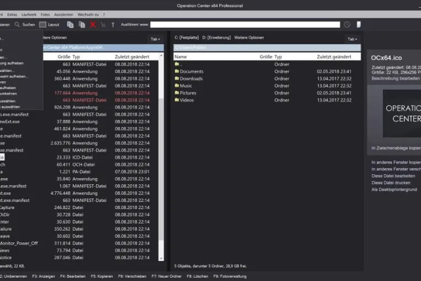Click Beschreibung bearbeiten link
The height and width of the screenshot is (281, 421).
(x=396, y=78)
